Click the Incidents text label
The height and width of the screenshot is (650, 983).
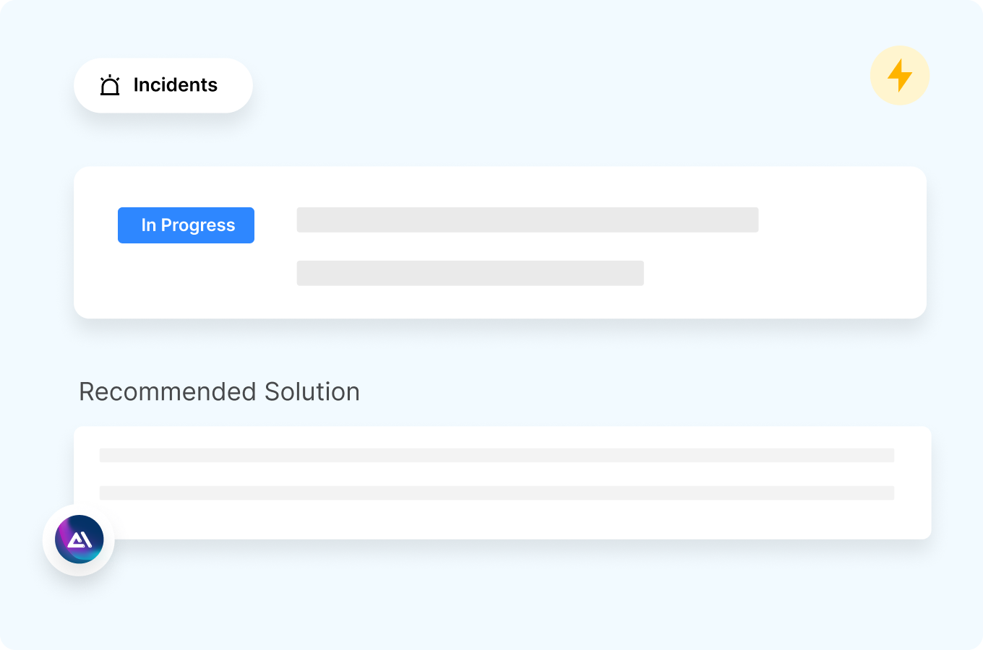pos(175,85)
